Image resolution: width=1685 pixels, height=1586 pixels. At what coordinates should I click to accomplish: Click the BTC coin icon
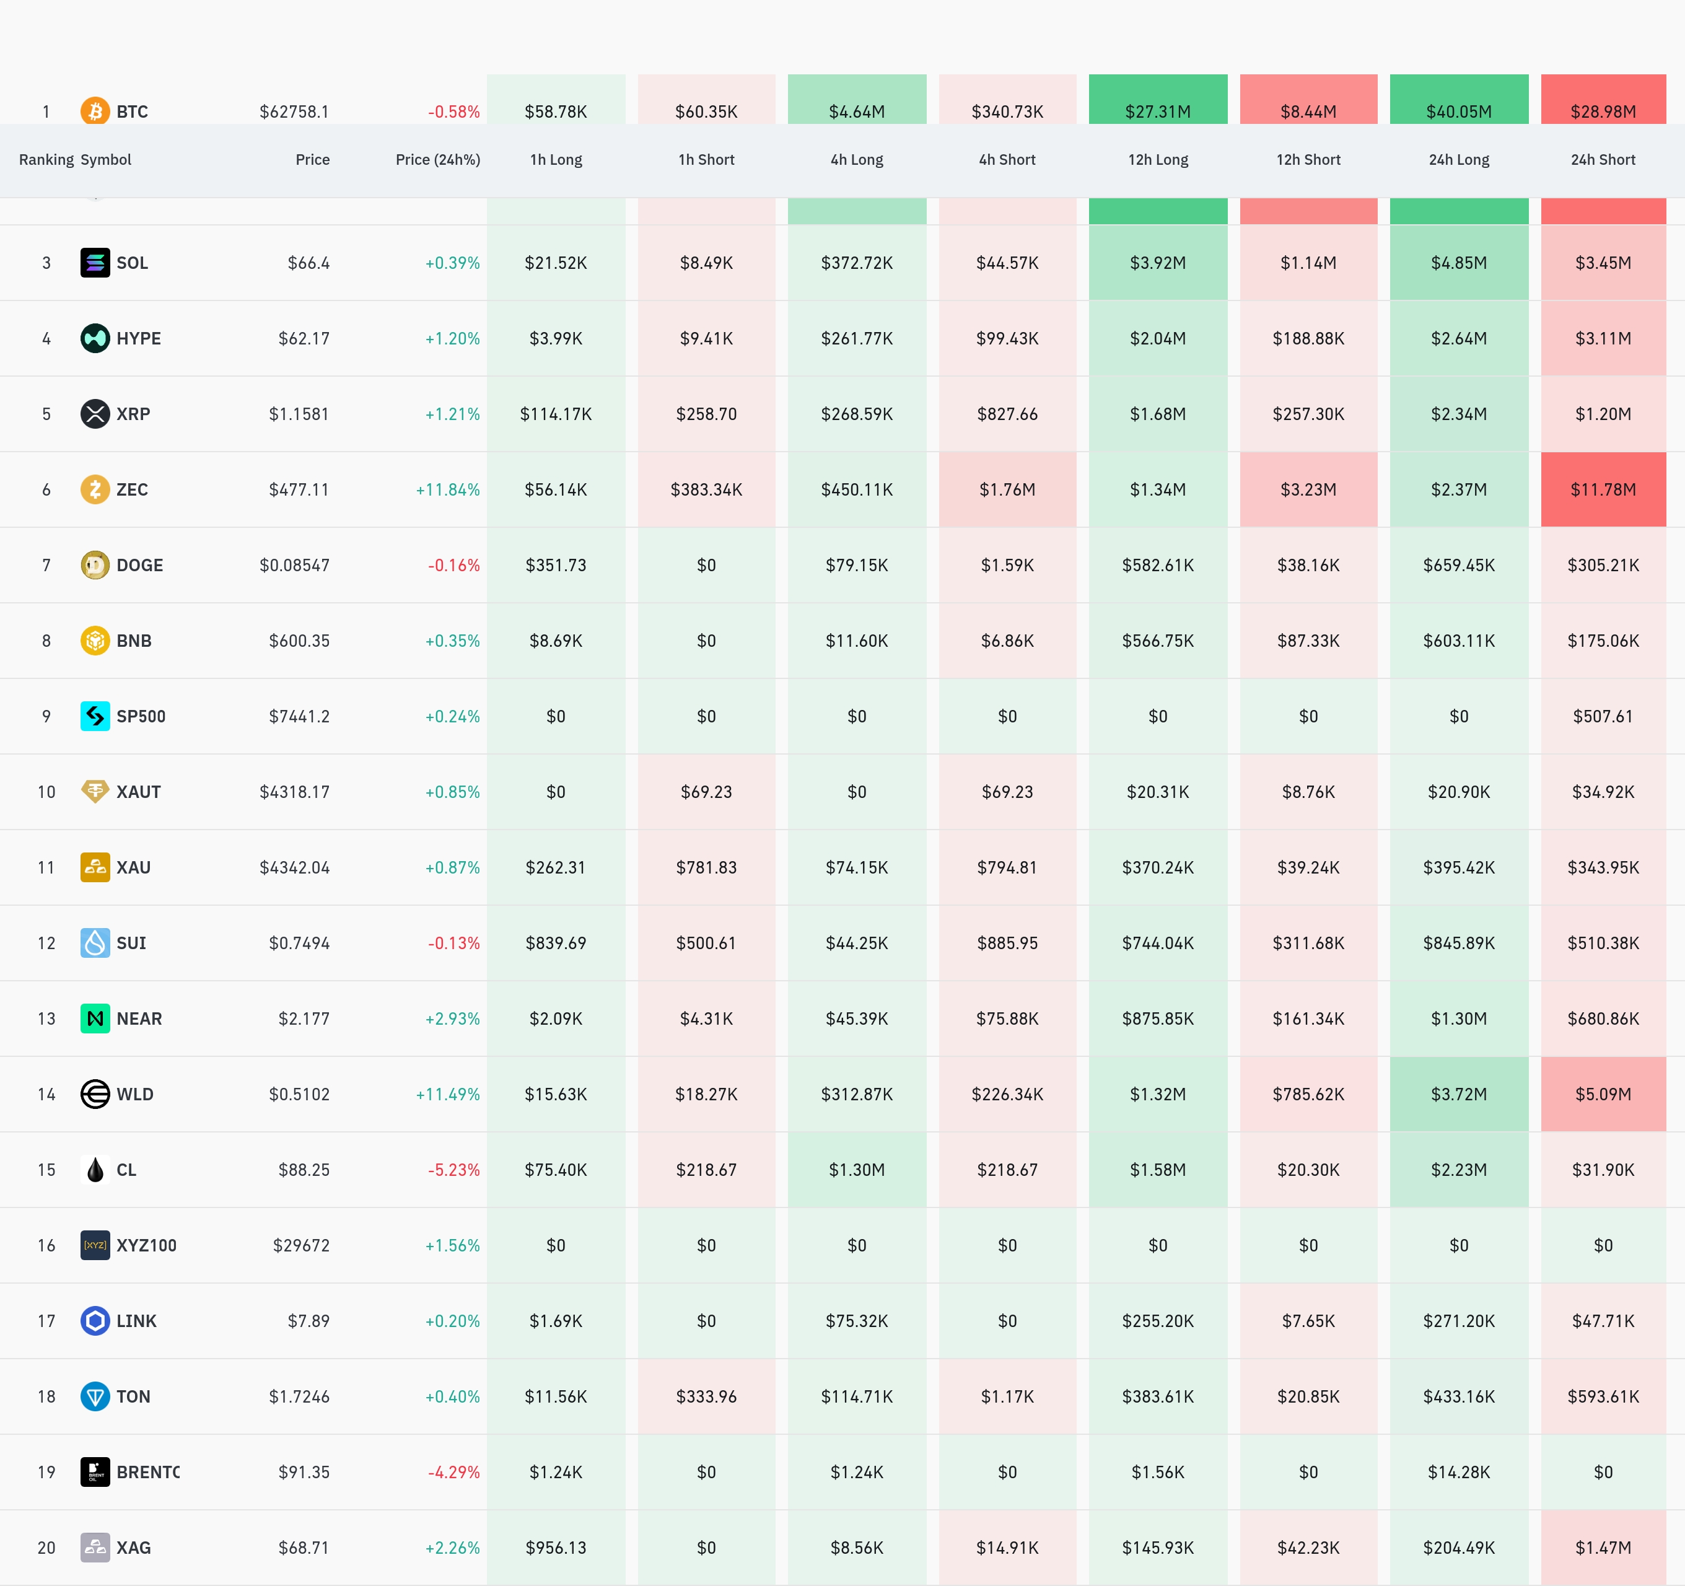(95, 111)
